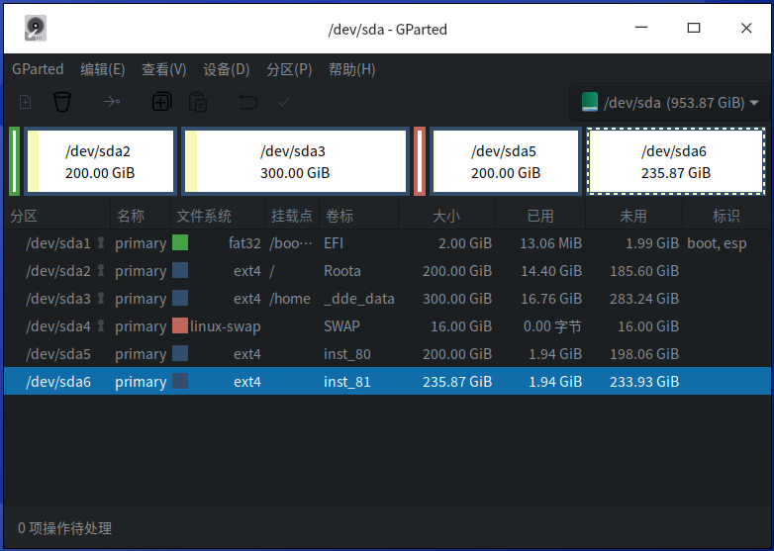
Task: Select the /dev/sda5 block in disk map
Action: click(x=506, y=161)
